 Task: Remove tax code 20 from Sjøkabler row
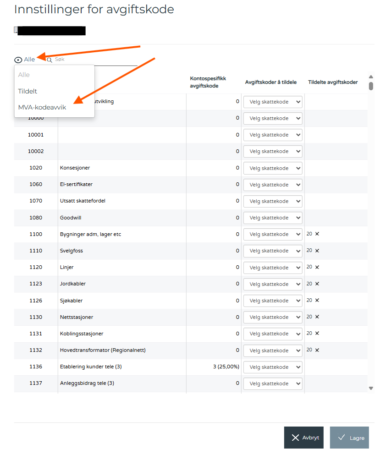pos(317,300)
